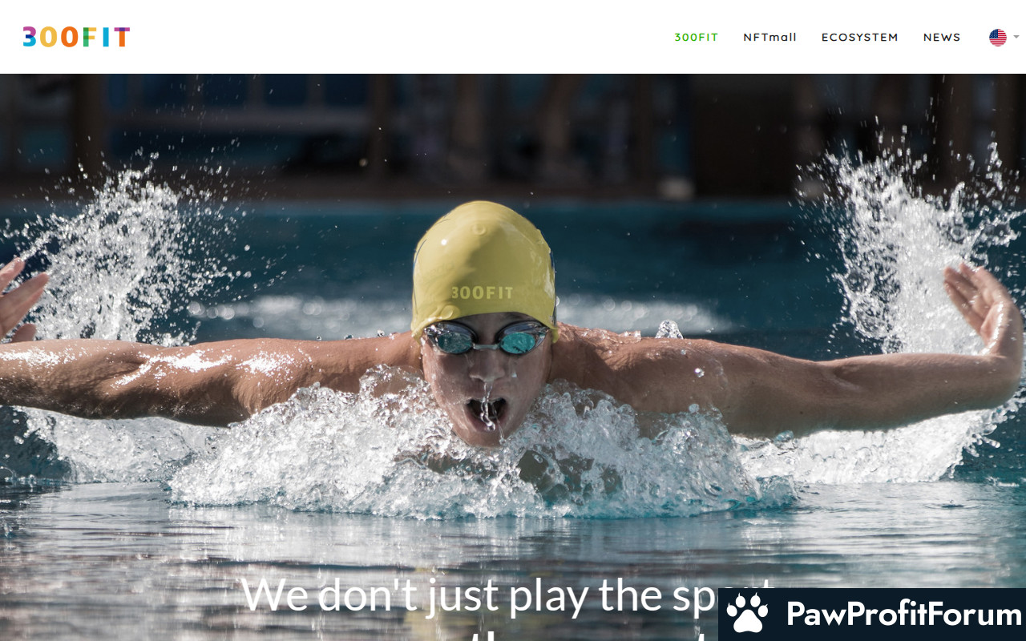
Task: Click the PawProfitForum banner text
Action: (x=903, y=615)
